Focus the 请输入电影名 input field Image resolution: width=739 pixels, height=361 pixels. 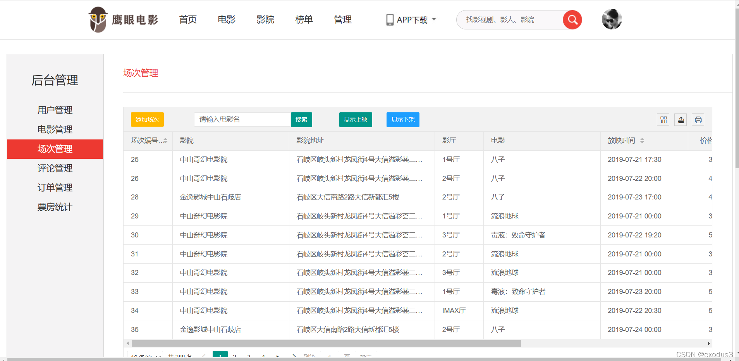point(242,120)
